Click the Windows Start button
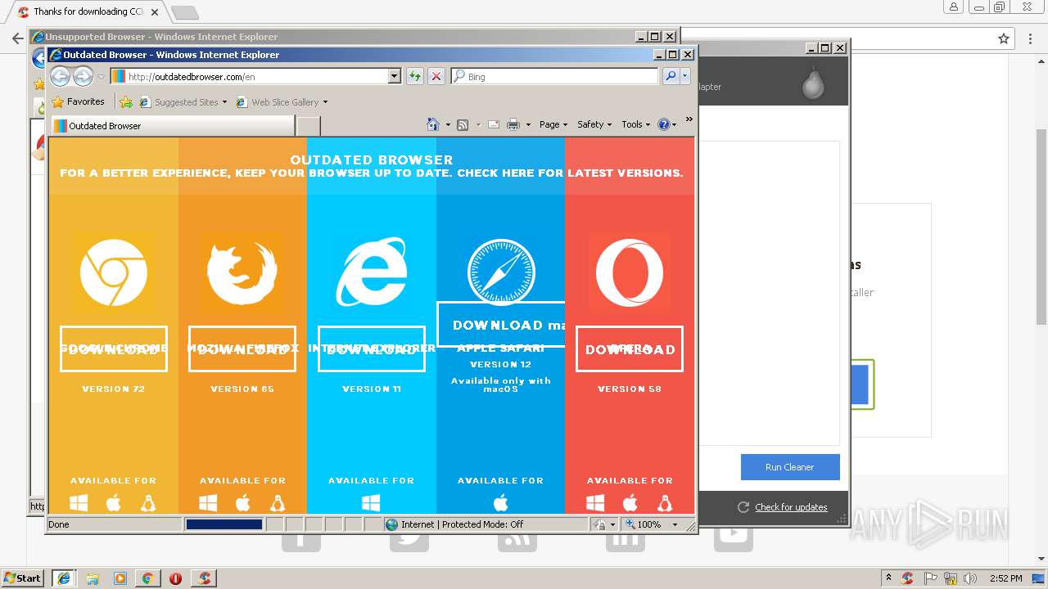 pyautogui.click(x=23, y=578)
